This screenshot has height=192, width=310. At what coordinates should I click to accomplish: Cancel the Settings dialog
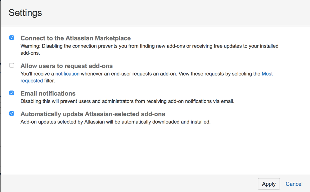[x=294, y=184]
